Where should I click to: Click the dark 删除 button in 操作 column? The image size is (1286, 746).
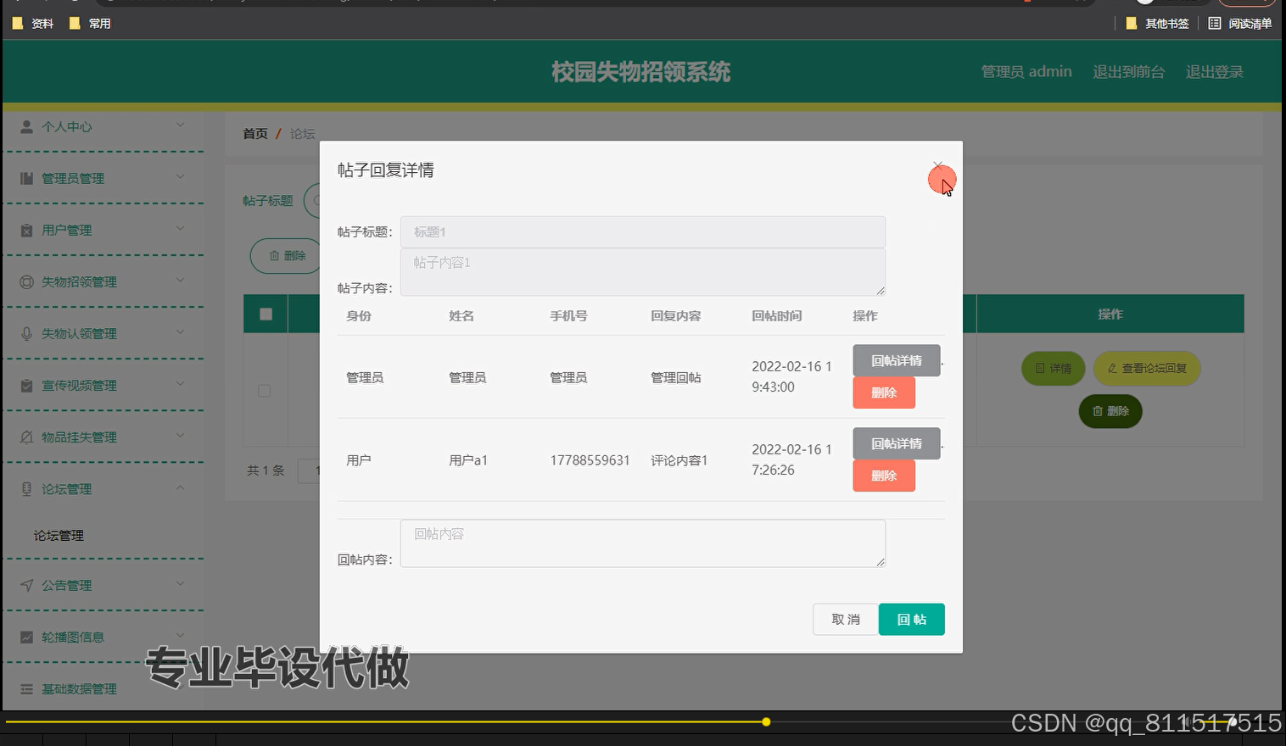point(1110,411)
